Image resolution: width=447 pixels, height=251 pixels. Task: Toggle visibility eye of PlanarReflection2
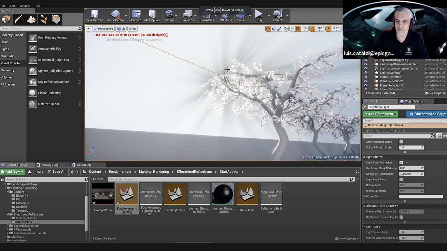point(365,81)
